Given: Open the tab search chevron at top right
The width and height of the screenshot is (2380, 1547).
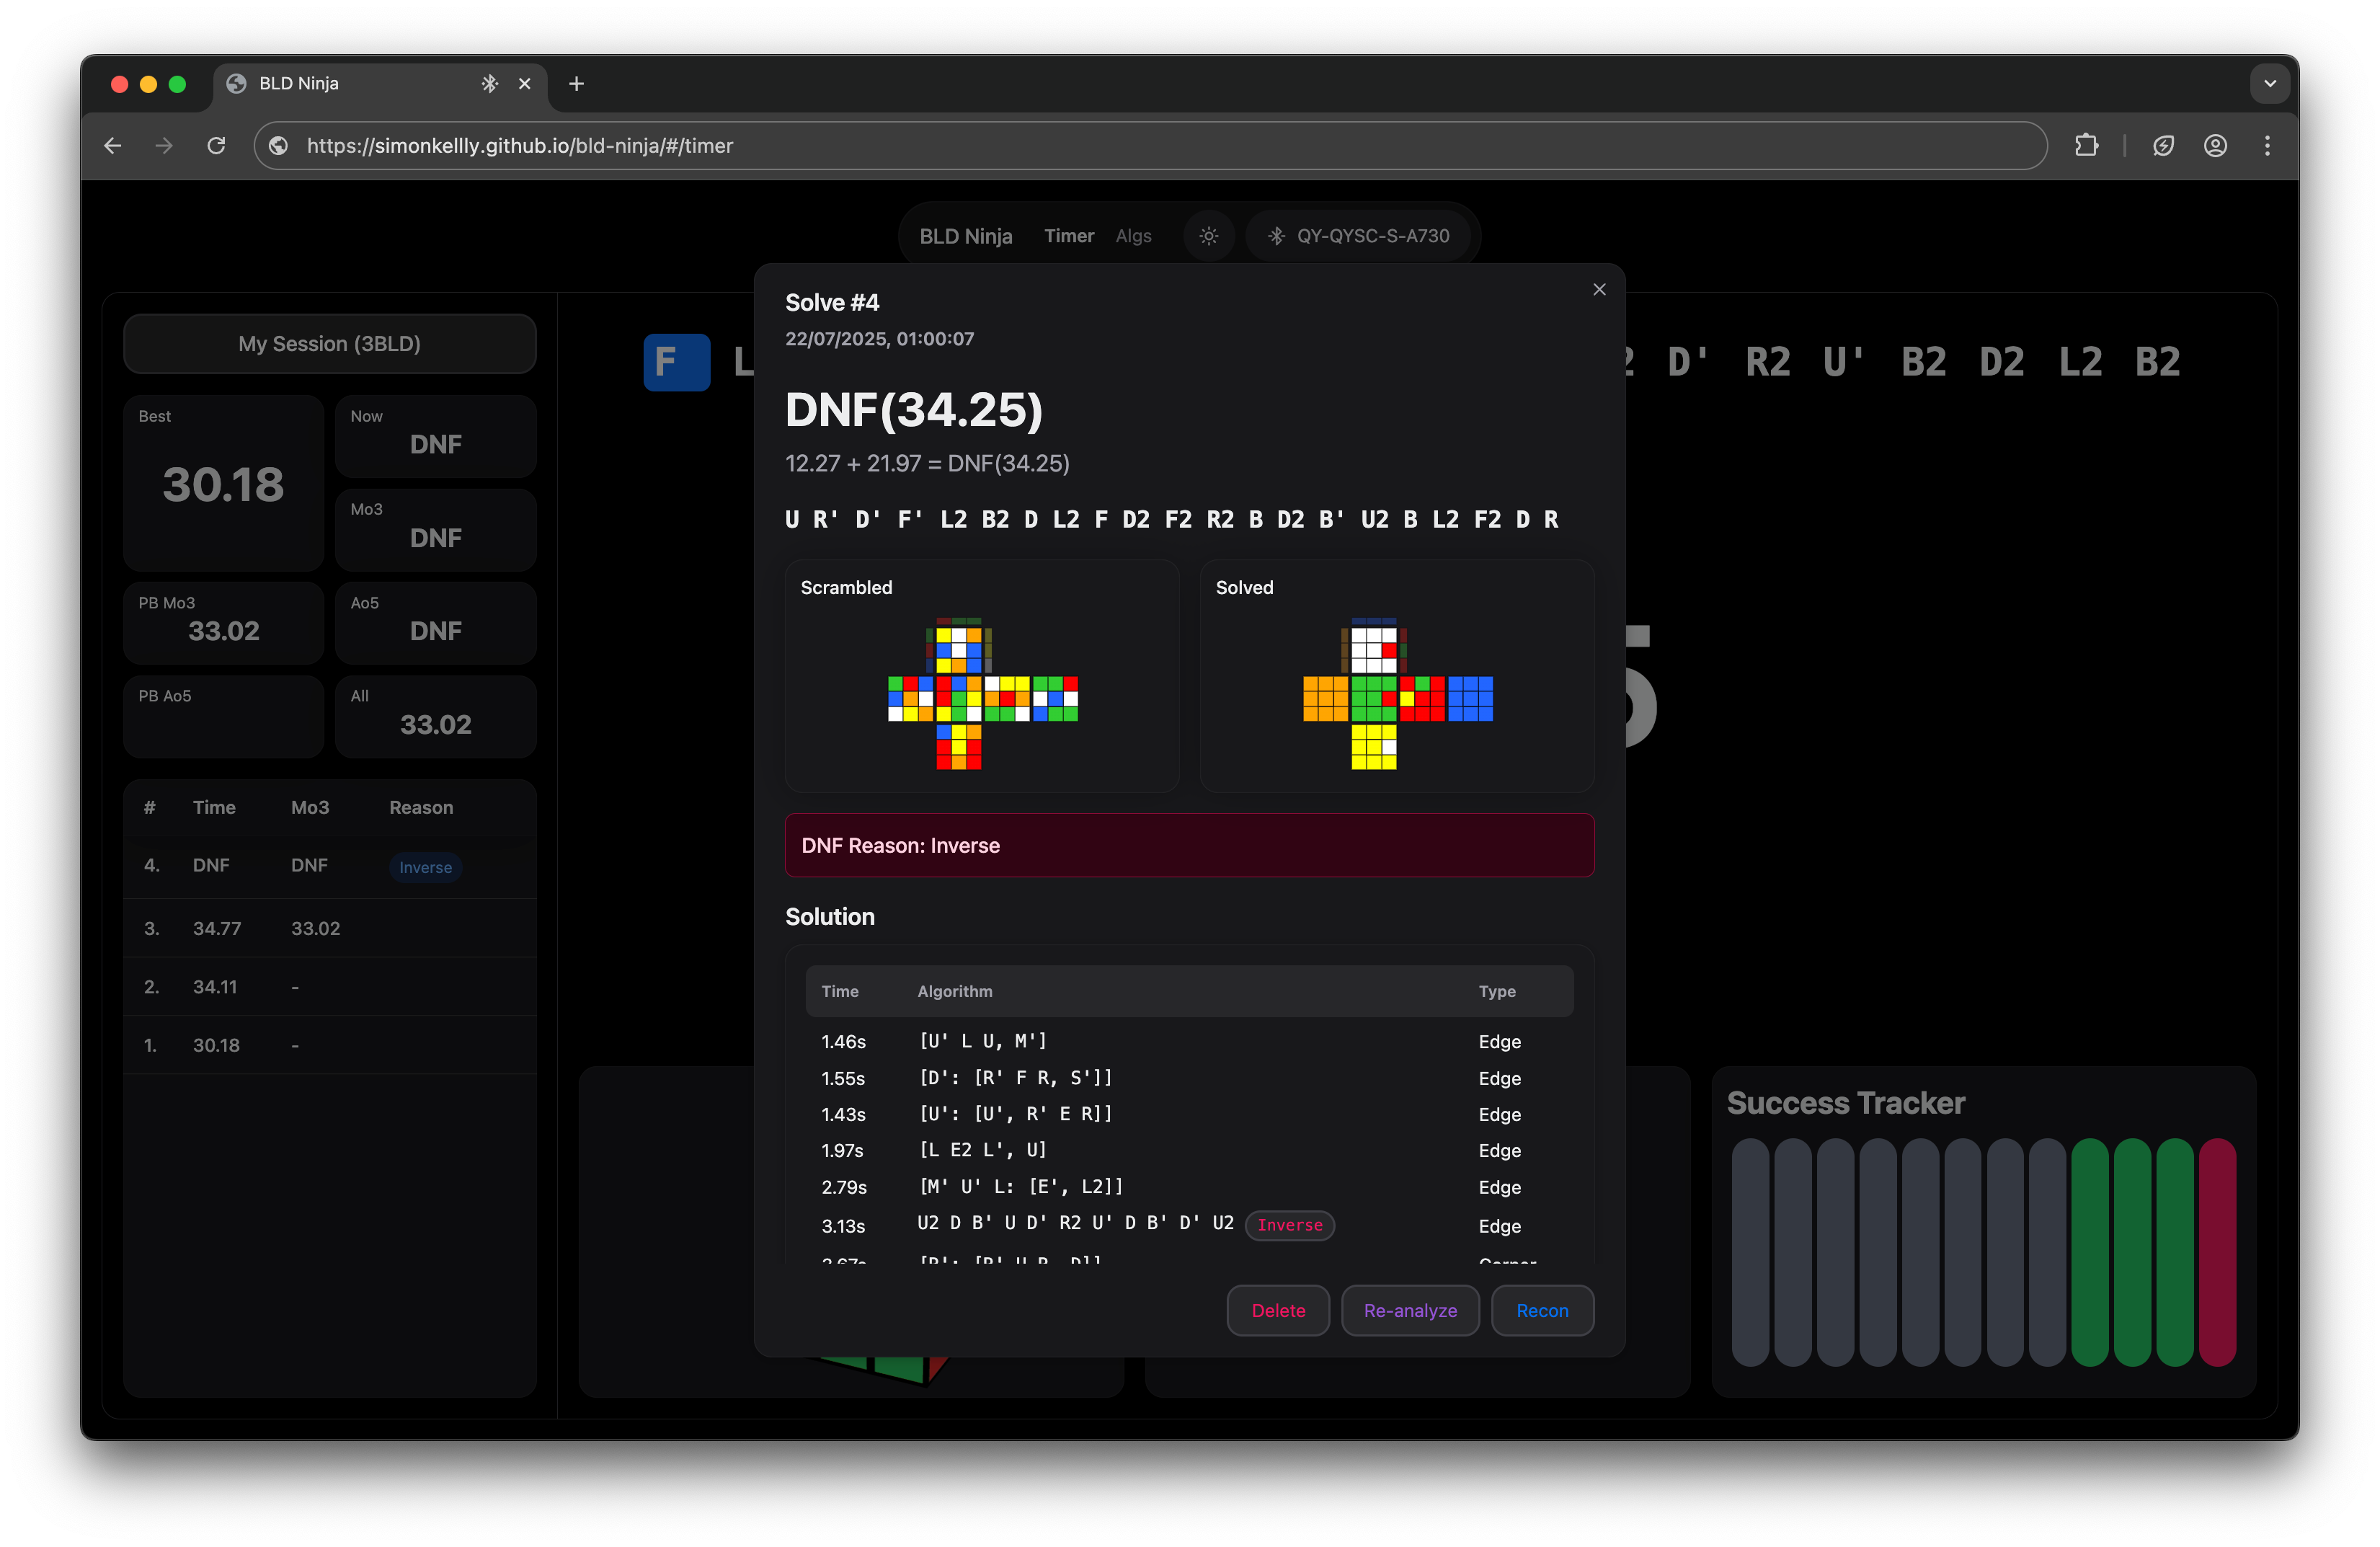Looking at the screenshot, I should coord(2270,84).
